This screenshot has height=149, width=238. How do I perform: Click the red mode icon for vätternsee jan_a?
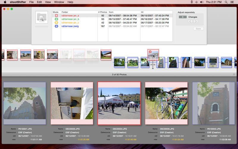click(x=56, y=15)
